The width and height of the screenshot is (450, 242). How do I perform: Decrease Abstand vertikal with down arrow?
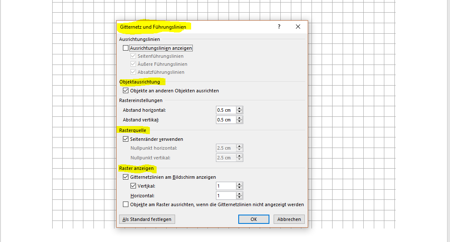tap(240, 122)
